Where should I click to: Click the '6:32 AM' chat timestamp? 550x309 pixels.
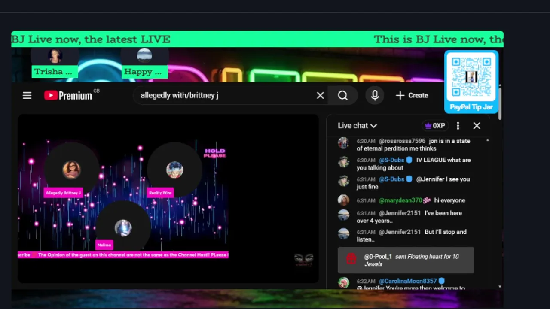pos(366,282)
